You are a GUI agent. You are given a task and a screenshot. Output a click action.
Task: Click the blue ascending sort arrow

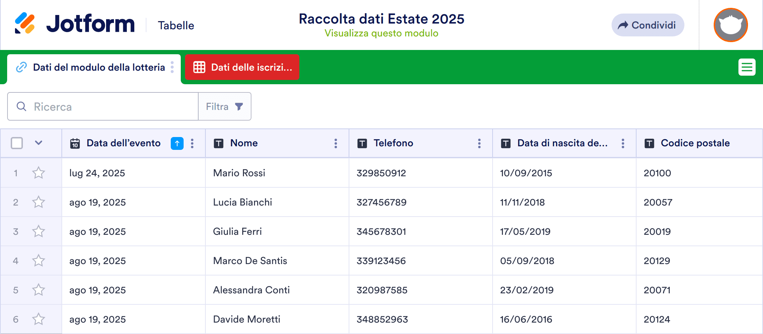click(177, 143)
